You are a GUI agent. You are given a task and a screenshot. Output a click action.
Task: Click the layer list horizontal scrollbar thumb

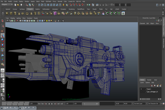[x=146, y=99]
